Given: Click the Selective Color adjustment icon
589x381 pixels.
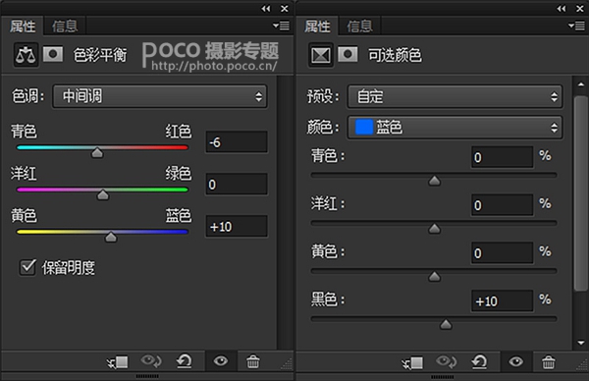Looking at the screenshot, I should [321, 55].
